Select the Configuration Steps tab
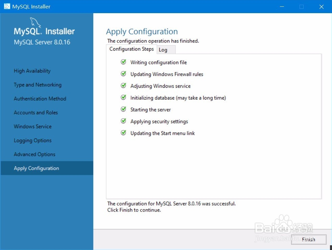 coord(132,49)
